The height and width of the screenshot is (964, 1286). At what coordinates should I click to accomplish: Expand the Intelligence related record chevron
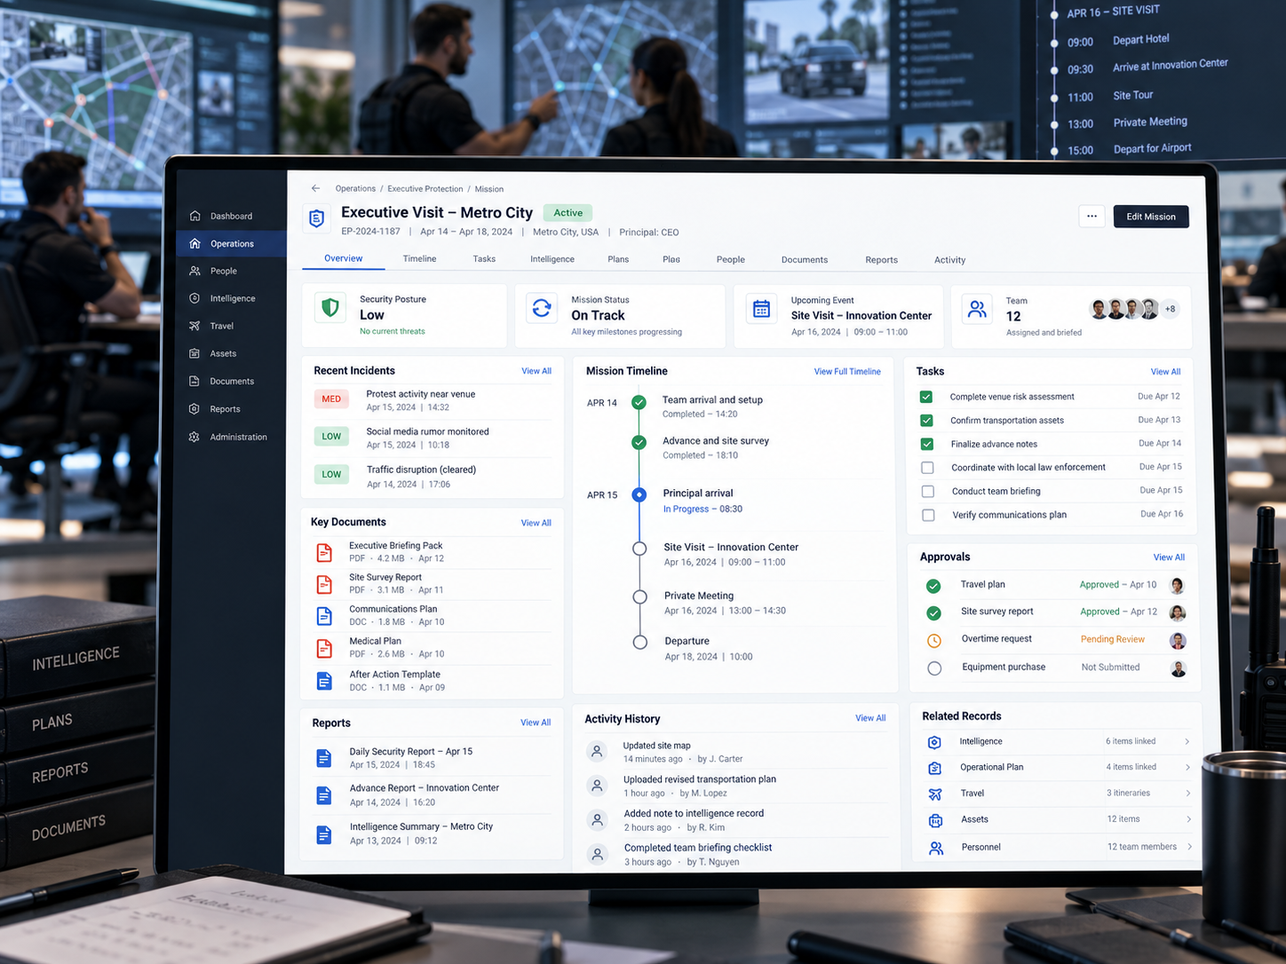coord(1187,741)
